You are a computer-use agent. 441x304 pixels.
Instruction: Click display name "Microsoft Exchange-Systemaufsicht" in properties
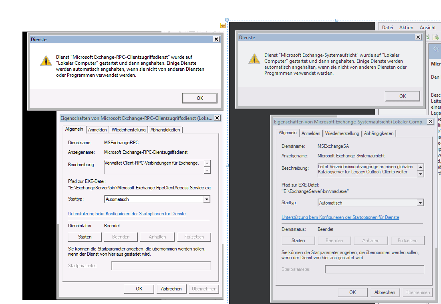[x=351, y=156]
